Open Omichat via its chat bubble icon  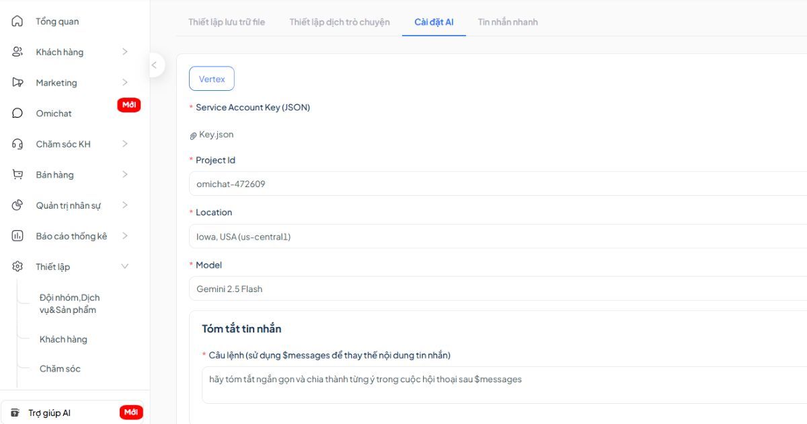point(17,113)
